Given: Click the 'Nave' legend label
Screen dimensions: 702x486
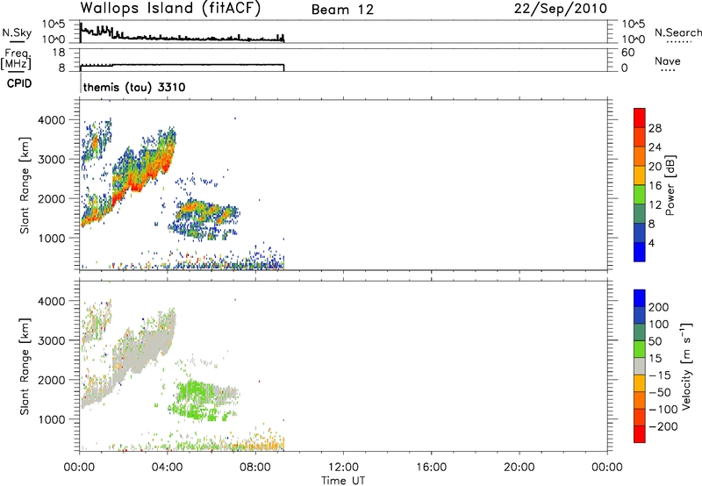Looking at the screenshot, I should [668, 61].
